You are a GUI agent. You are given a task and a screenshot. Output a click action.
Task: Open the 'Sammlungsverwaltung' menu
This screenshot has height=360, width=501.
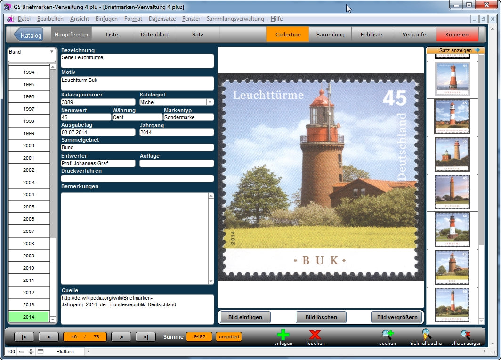235,19
